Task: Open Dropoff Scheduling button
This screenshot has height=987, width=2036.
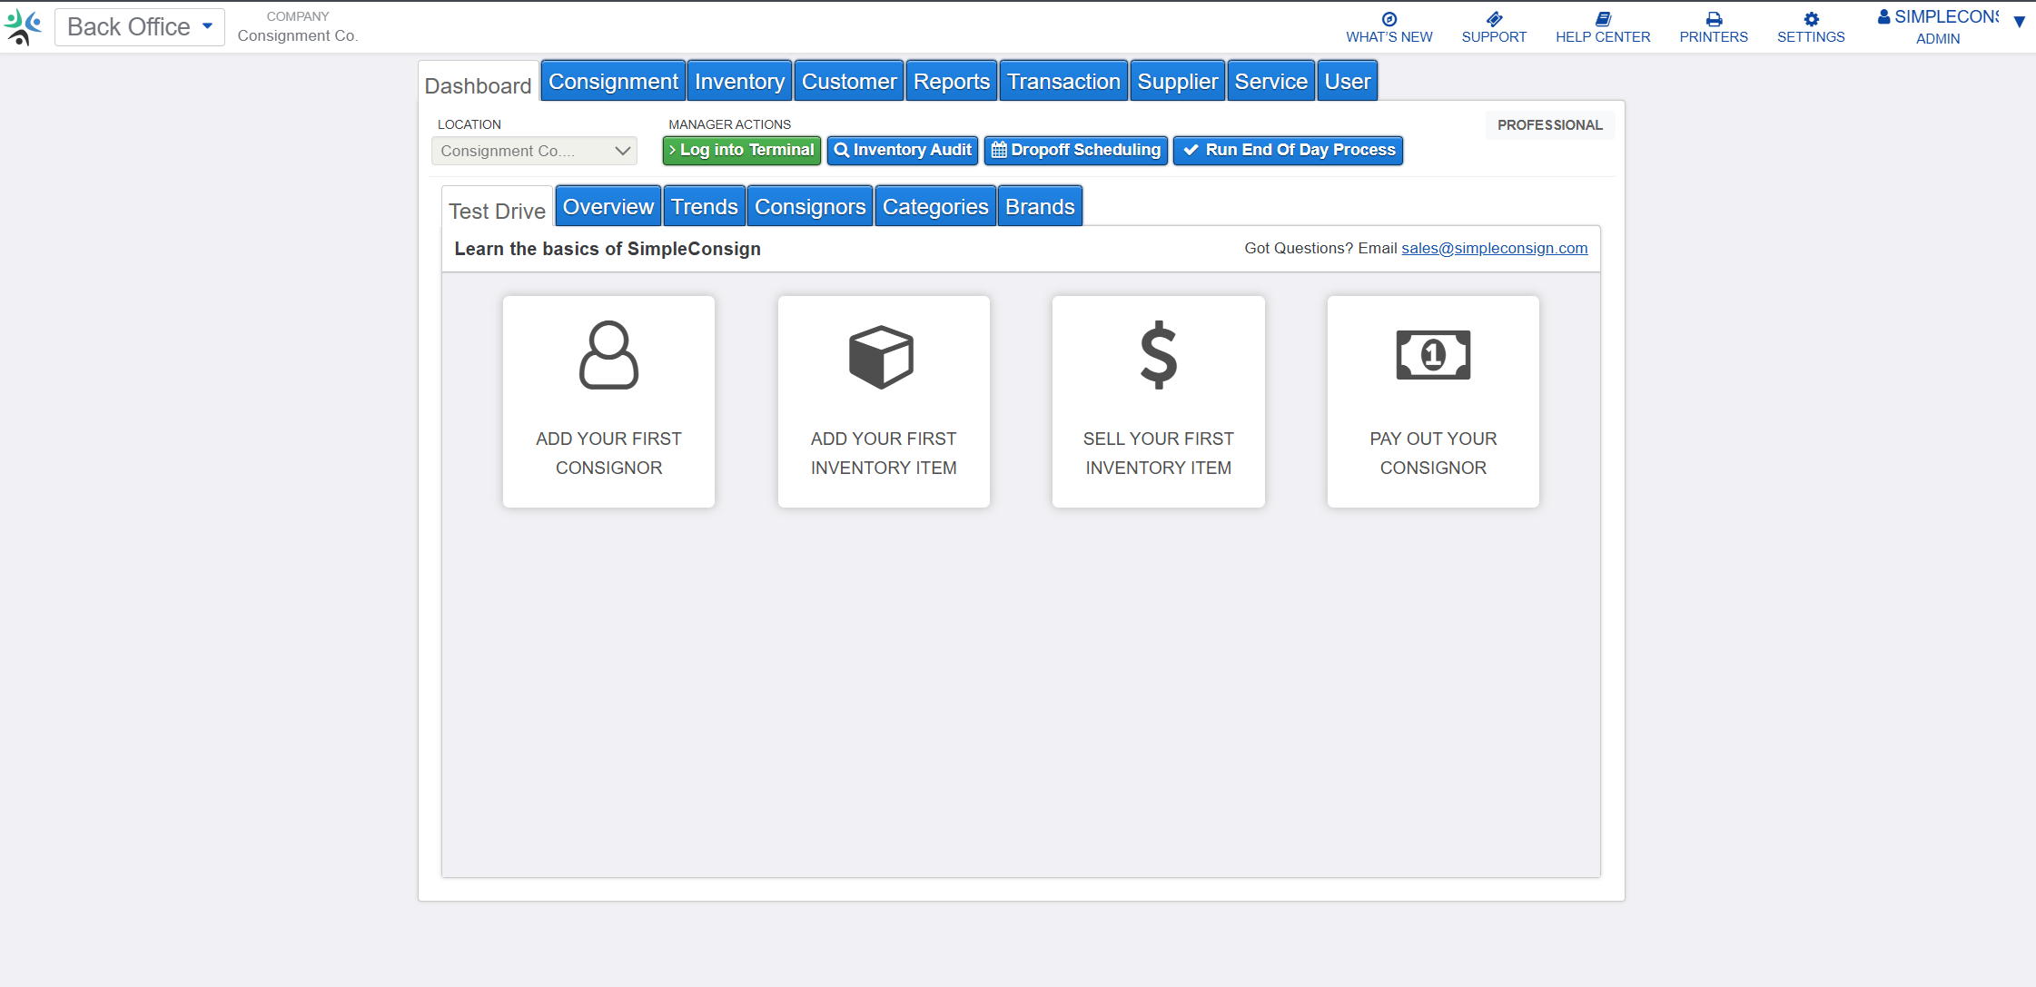Action: pos(1074,150)
